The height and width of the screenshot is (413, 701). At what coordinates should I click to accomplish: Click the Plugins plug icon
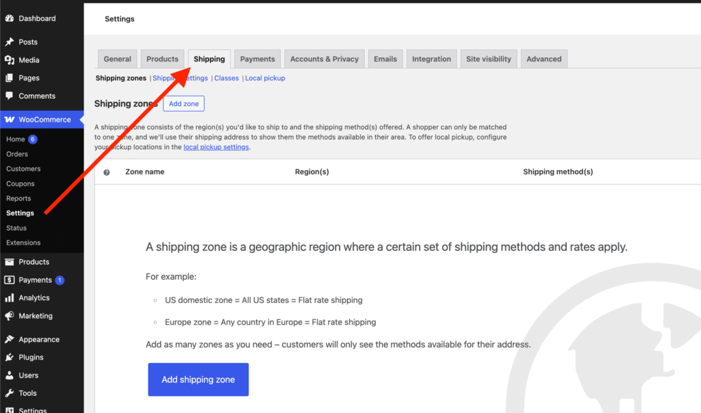click(x=10, y=357)
